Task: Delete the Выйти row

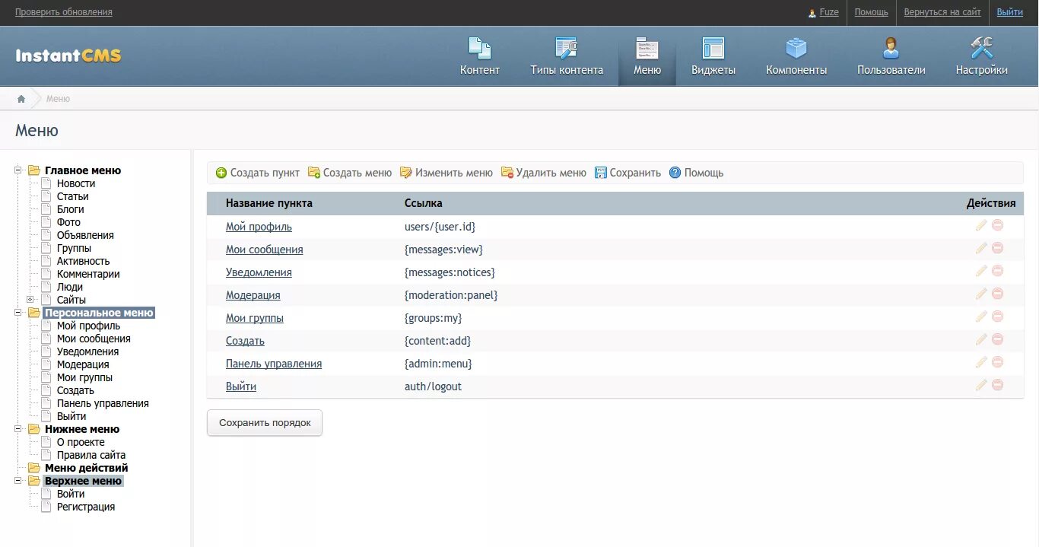Action: 997,385
